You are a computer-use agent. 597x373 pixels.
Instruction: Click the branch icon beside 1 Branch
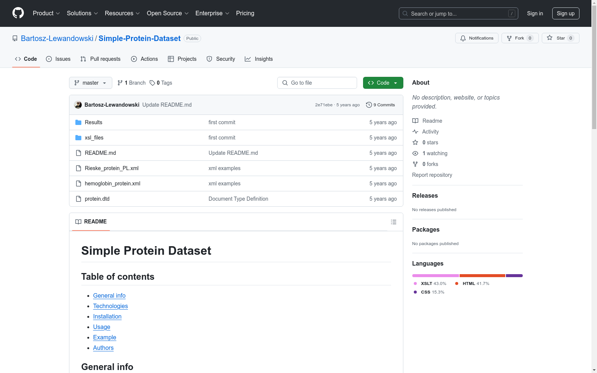[120, 83]
